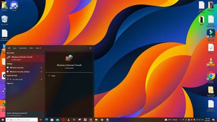Switch to the Documents search tab

click(x=23, y=48)
